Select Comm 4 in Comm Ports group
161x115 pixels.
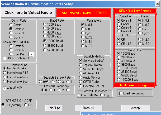(x=16, y=37)
